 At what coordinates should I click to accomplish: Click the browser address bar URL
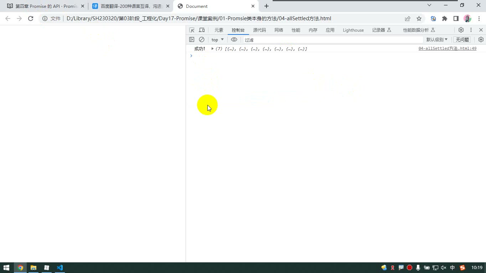[199, 18]
